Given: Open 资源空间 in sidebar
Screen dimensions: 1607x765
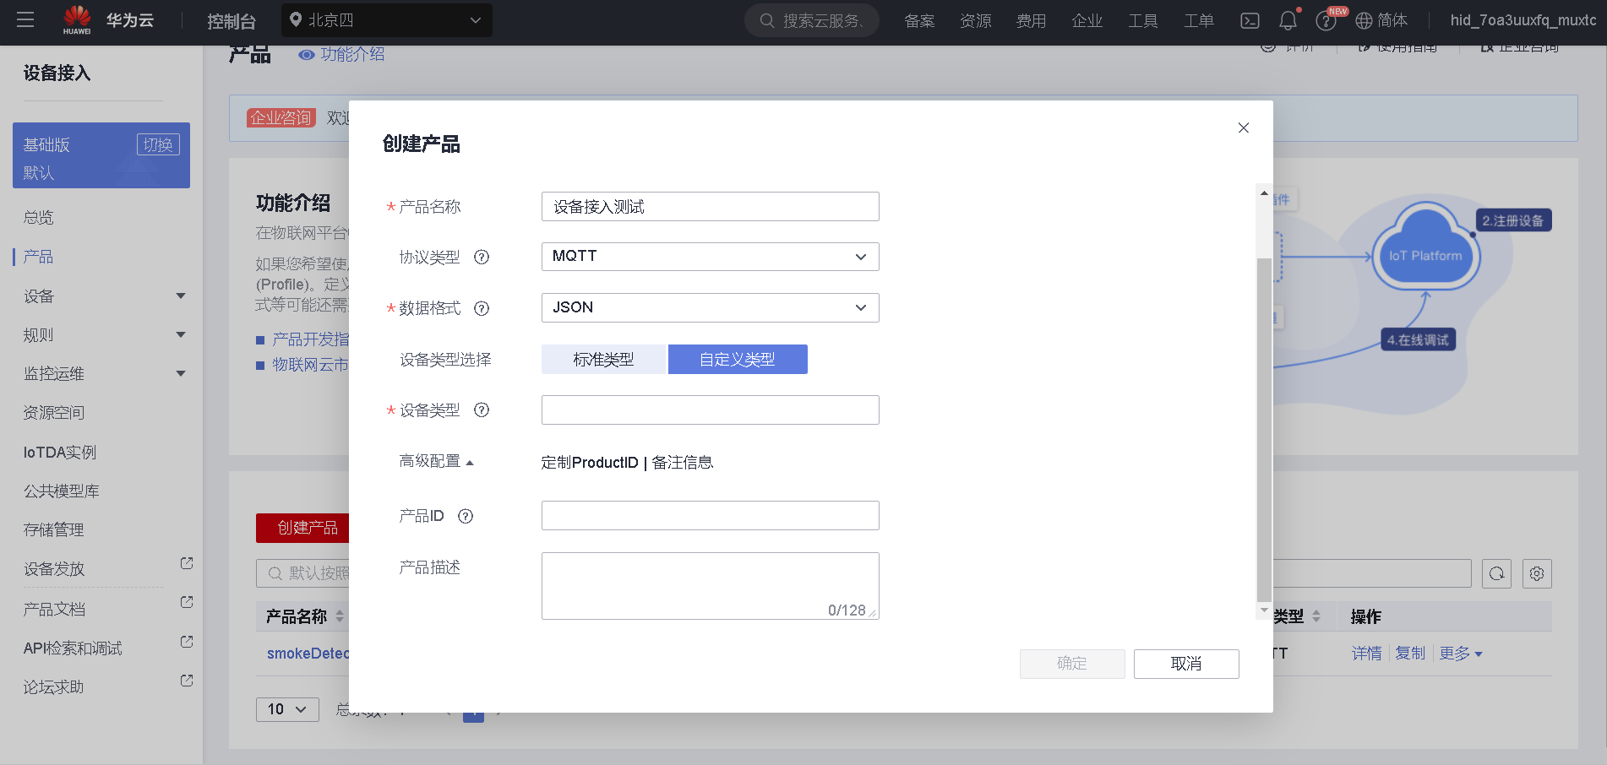Looking at the screenshot, I should click(x=54, y=413).
